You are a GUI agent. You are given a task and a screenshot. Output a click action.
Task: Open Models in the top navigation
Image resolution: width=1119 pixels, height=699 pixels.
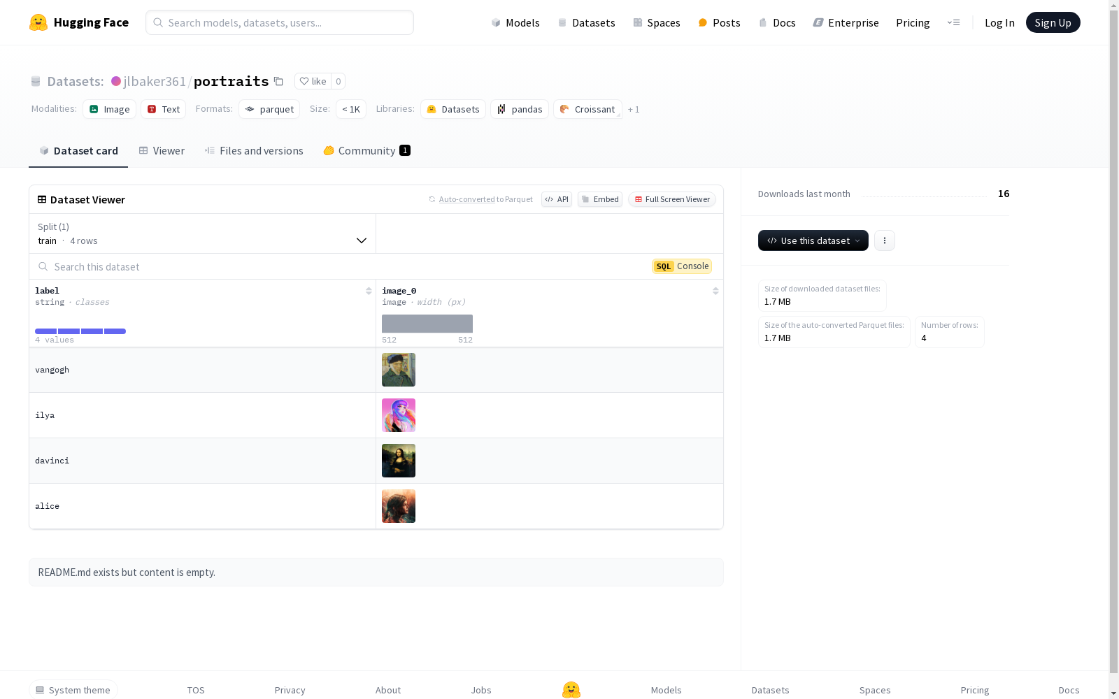(515, 22)
